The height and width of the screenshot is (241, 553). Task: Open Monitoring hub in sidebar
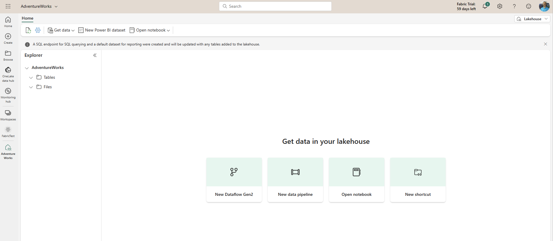(x=8, y=95)
